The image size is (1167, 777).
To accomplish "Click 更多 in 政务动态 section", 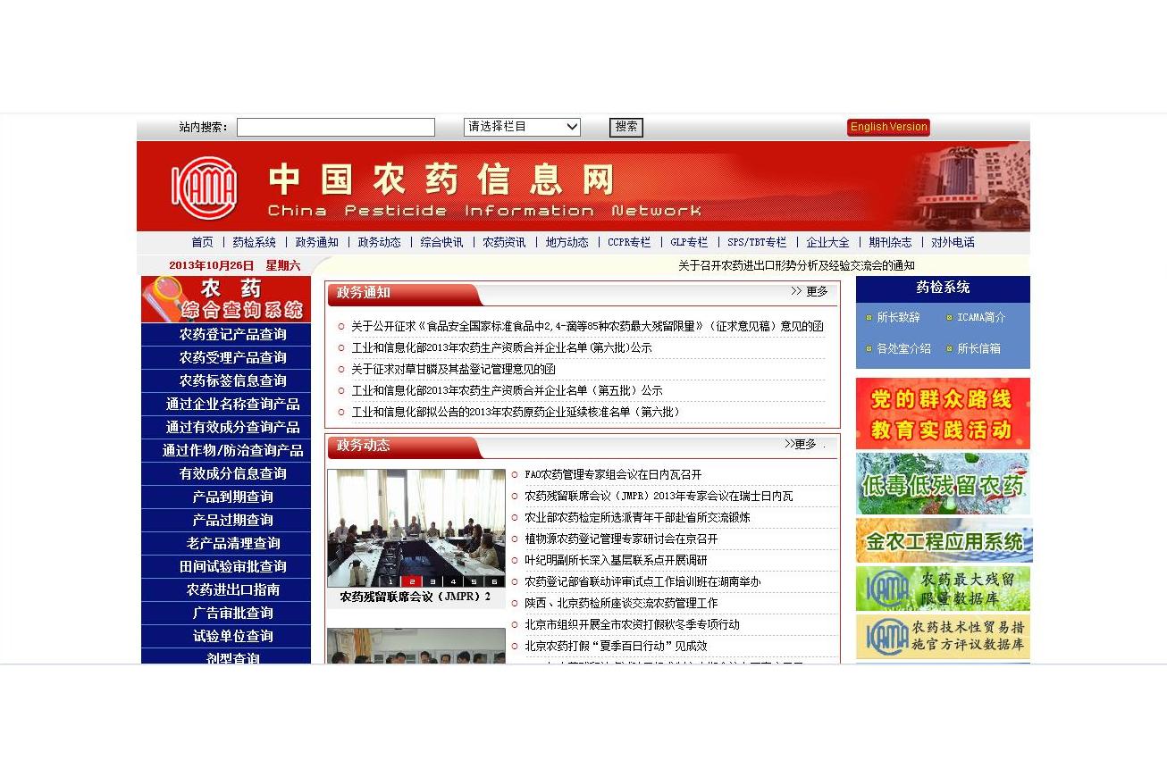I will point(801,444).
